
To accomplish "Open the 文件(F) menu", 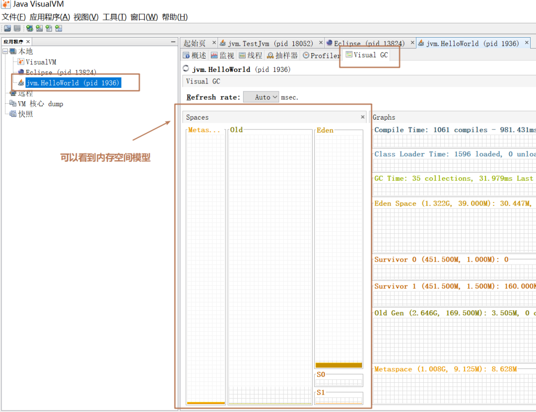I will point(14,17).
